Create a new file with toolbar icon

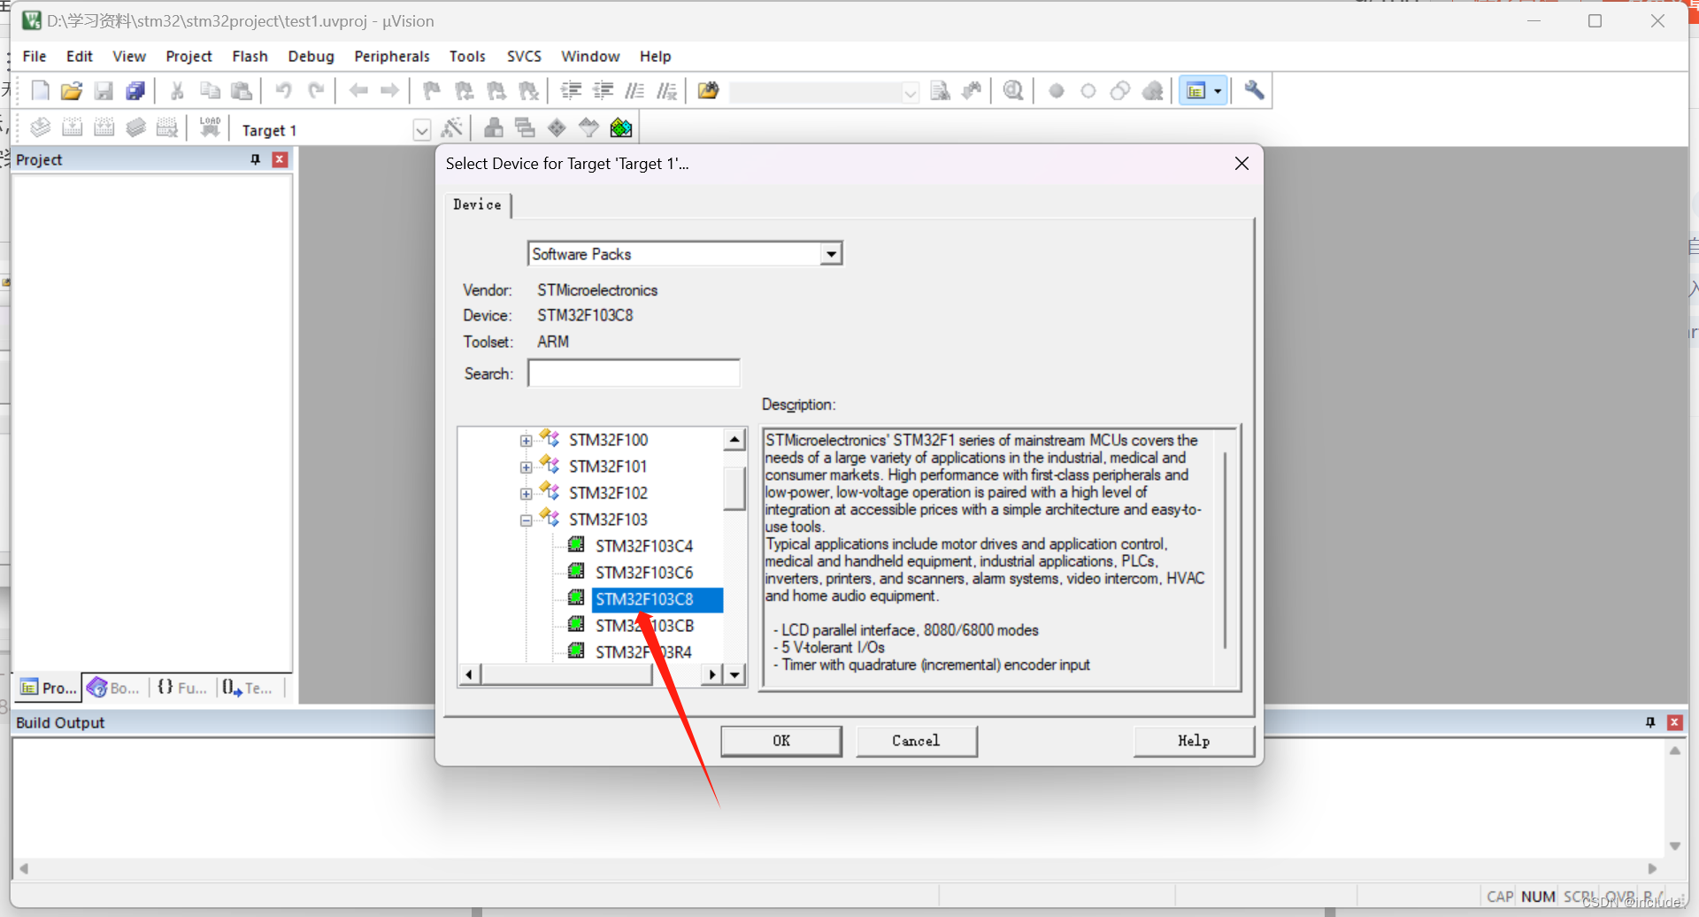(40, 90)
